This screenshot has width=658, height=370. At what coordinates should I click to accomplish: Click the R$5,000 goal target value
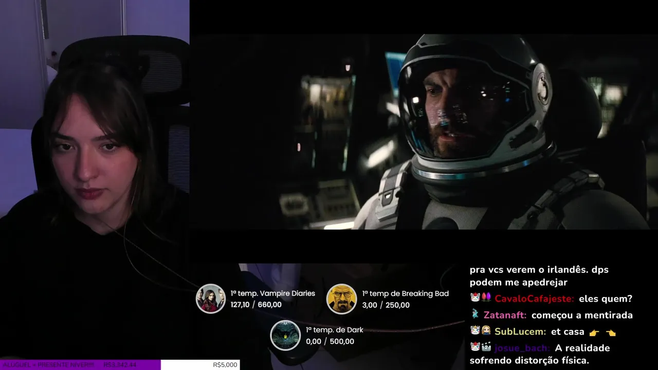click(x=225, y=365)
